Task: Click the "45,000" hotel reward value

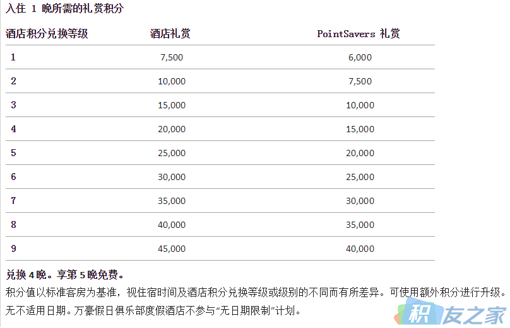Action: (x=172, y=249)
